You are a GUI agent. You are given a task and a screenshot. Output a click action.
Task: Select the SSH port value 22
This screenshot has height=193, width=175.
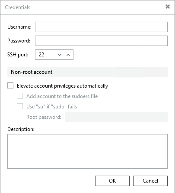pos(41,55)
